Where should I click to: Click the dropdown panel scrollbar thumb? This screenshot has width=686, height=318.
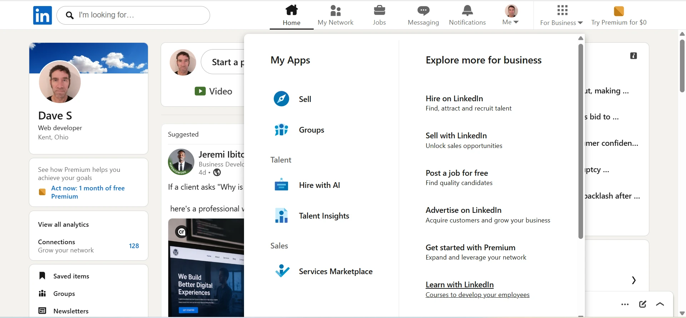click(581, 141)
